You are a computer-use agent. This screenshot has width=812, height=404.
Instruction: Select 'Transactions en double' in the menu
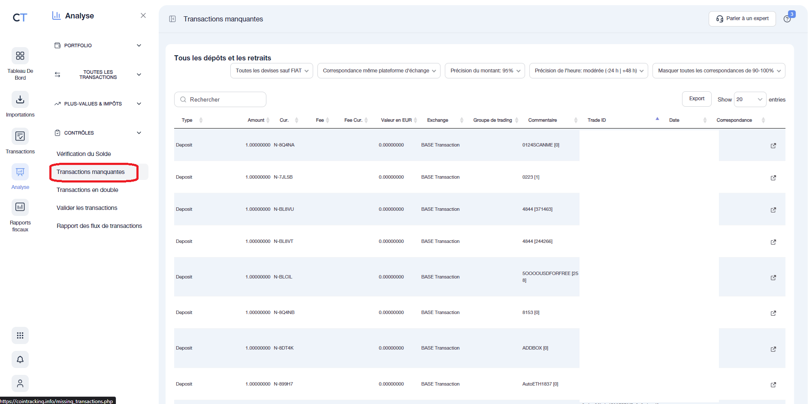(x=88, y=190)
